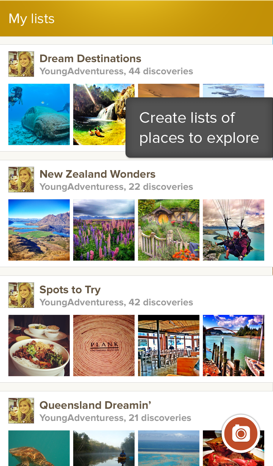
Task: View the paragliding couple photo
Action: pyautogui.click(x=234, y=230)
